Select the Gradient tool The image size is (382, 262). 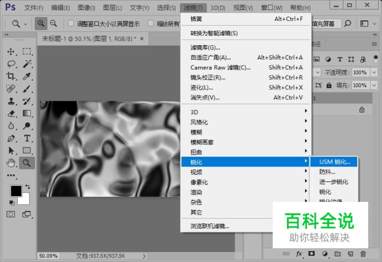point(27,113)
